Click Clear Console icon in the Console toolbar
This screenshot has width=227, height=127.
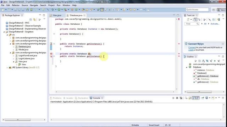point(186,98)
